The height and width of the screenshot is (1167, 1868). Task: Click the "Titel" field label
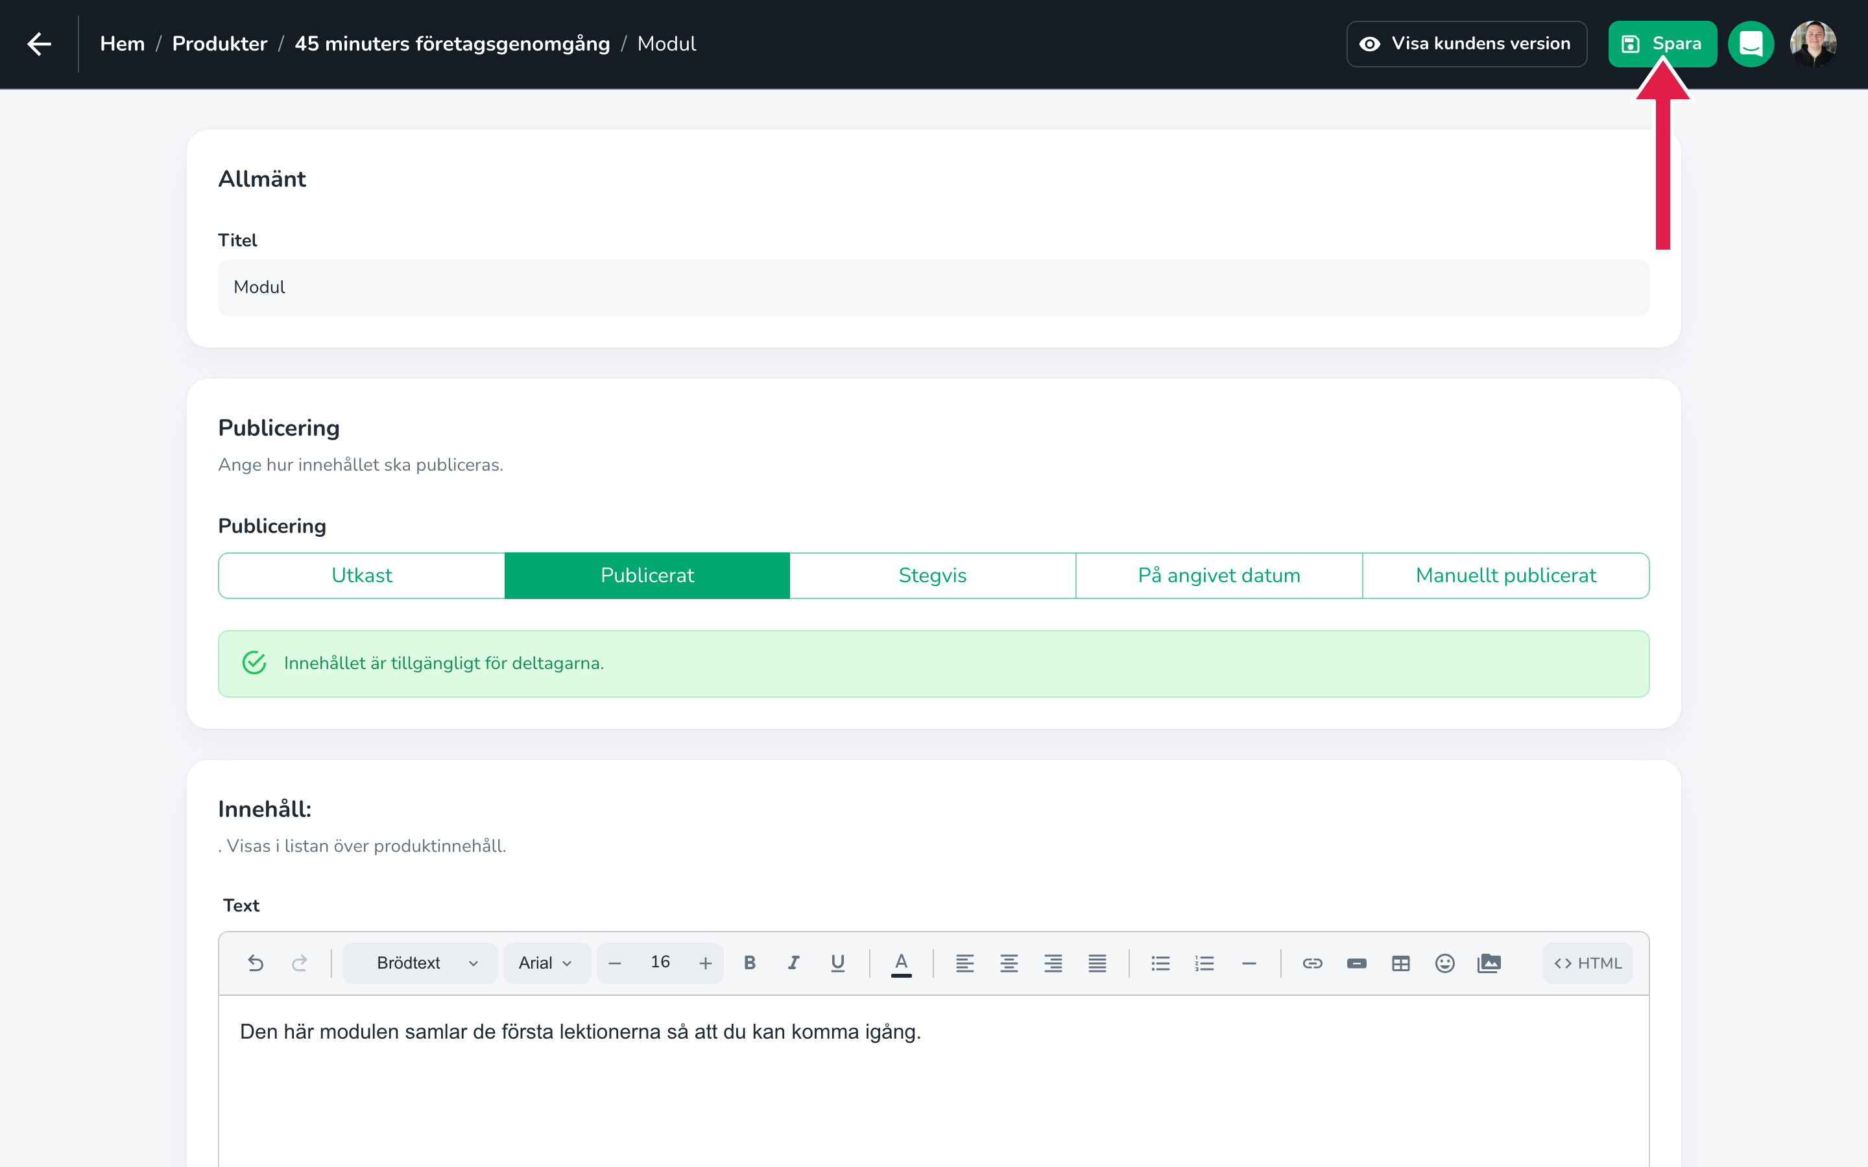[238, 240]
